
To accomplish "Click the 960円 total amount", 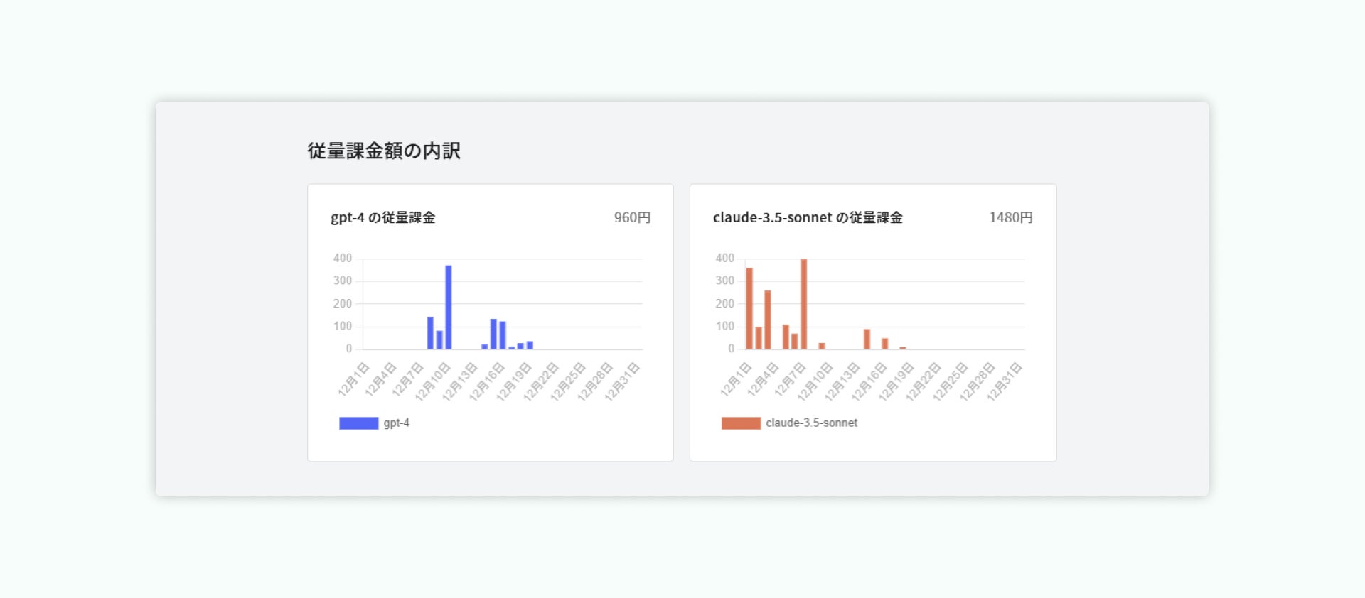I will click(633, 218).
